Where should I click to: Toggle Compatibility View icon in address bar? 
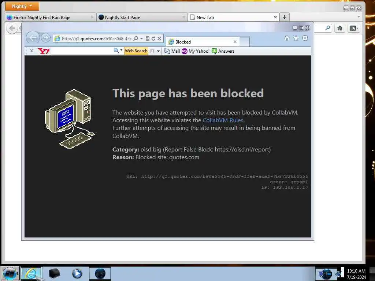(148, 38)
